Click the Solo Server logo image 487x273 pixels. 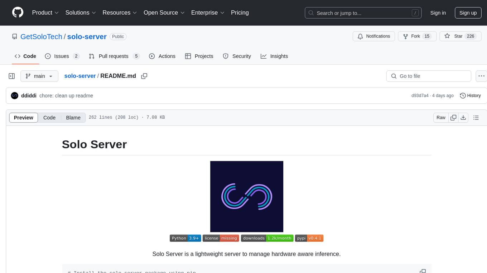[247, 197]
